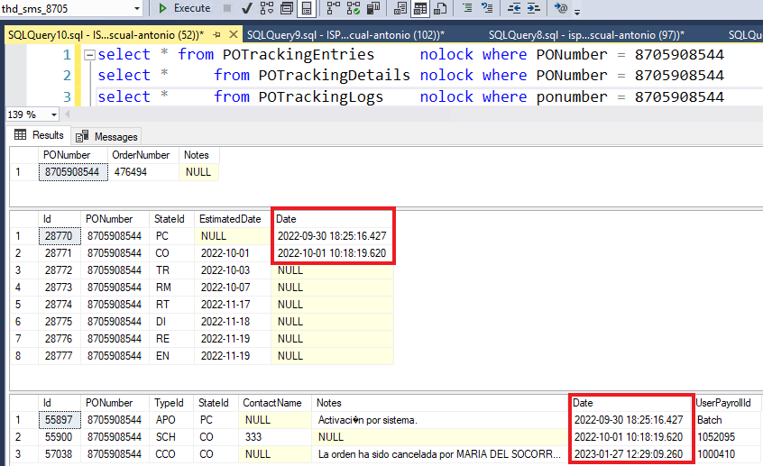Click the Cancel Executing Query stop icon

[226, 8]
